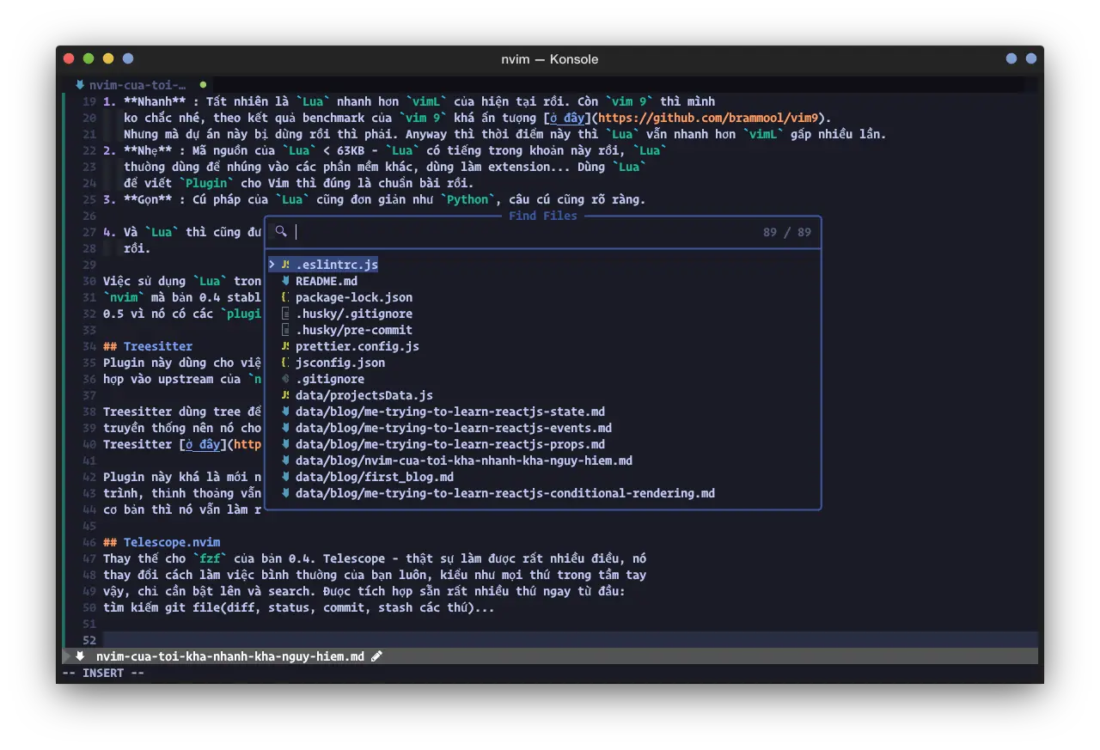Click the nvim — Konsole window title

coord(550,59)
